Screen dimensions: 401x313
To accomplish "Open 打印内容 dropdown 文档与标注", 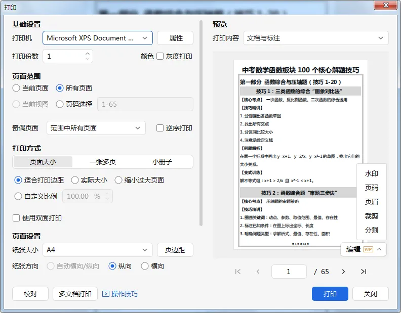I will [x=316, y=38].
